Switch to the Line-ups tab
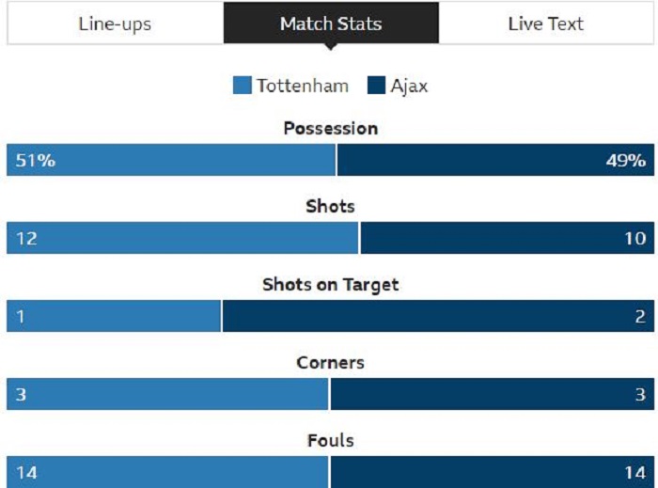Image resolution: width=658 pixels, height=488 pixels. [115, 24]
